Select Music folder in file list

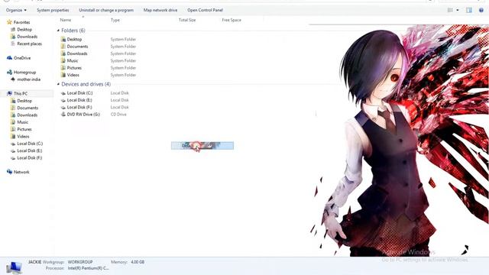pos(73,61)
